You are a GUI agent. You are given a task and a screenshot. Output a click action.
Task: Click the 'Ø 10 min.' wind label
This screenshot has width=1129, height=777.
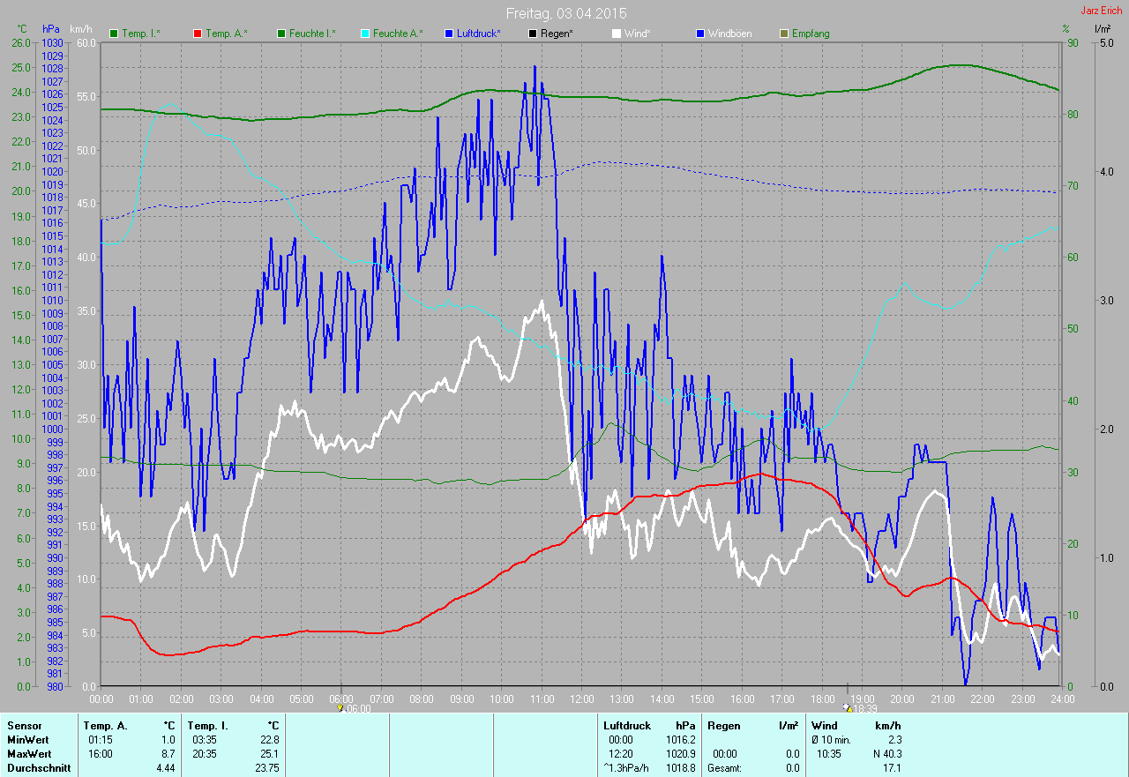tap(831, 740)
